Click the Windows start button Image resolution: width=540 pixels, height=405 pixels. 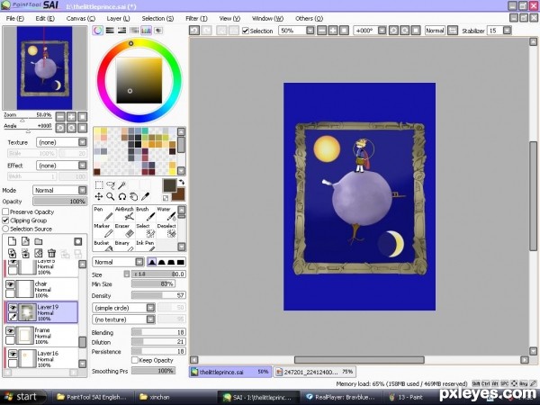click(22, 397)
